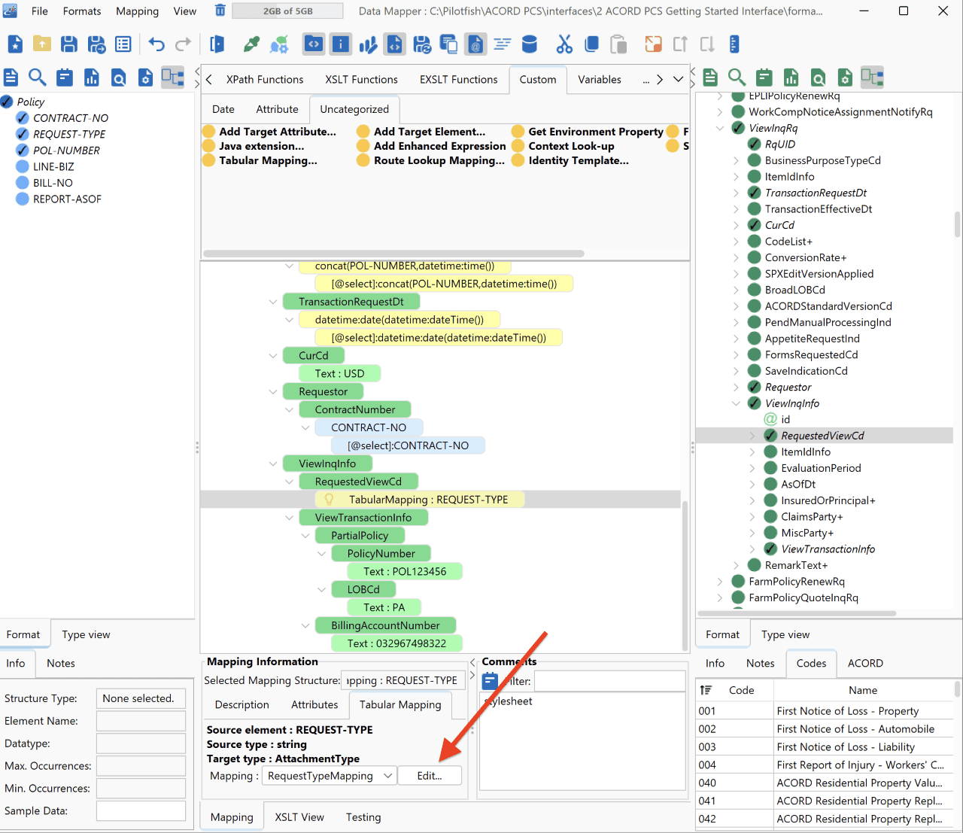Click the move-up arrow toolbar icon
This screenshot has height=833, width=963.
point(680,44)
